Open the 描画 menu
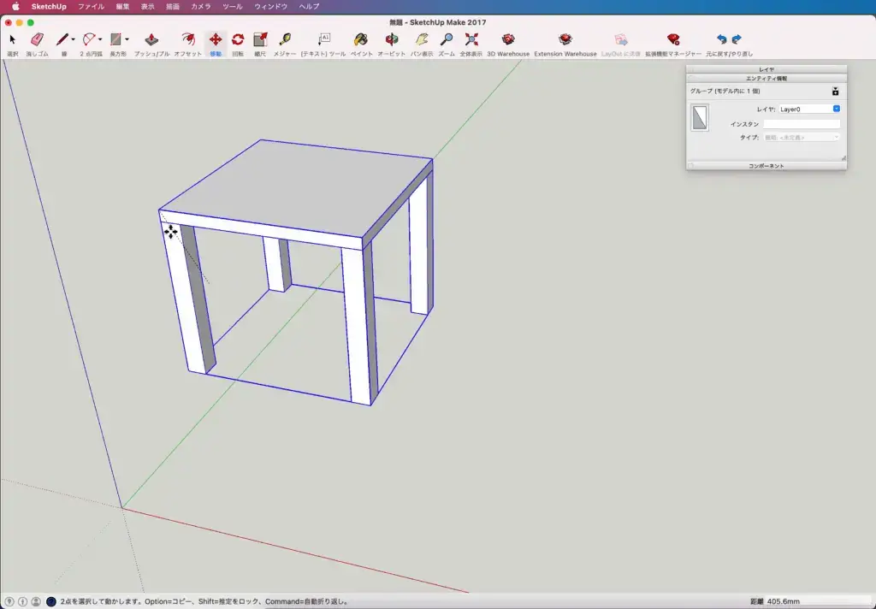 click(173, 7)
